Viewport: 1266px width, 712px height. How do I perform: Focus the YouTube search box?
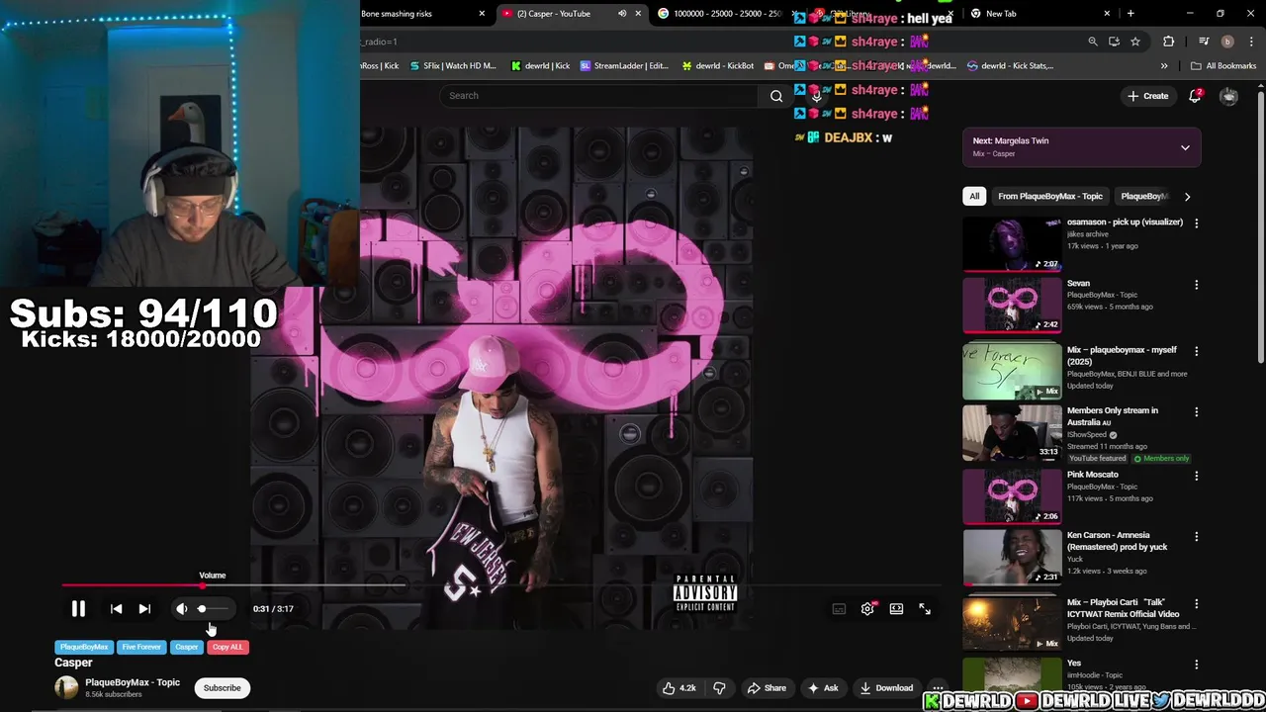pyautogui.click(x=598, y=96)
